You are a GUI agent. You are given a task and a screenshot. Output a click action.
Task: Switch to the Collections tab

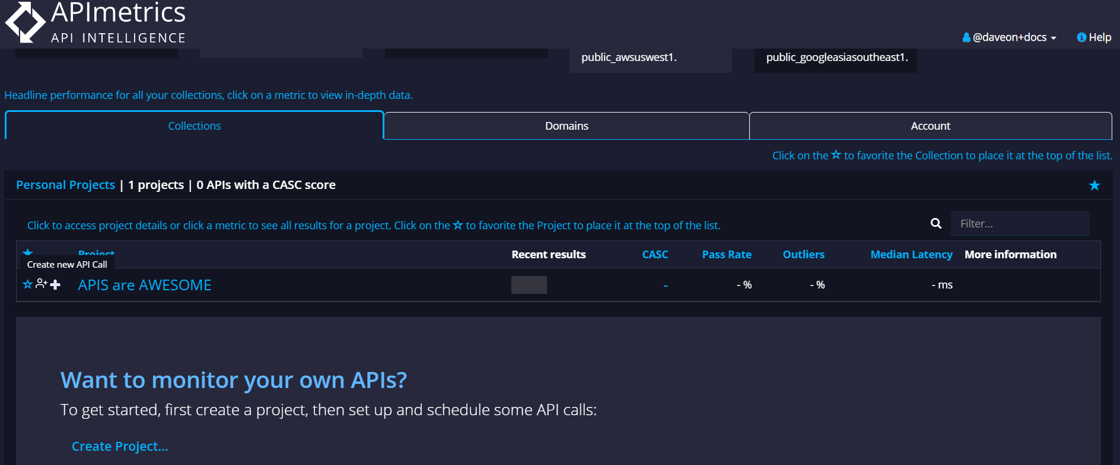click(195, 126)
